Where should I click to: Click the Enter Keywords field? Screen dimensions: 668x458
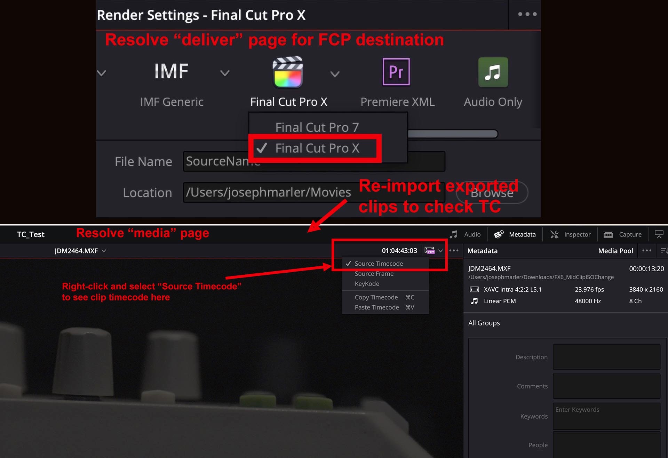coord(606,416)
